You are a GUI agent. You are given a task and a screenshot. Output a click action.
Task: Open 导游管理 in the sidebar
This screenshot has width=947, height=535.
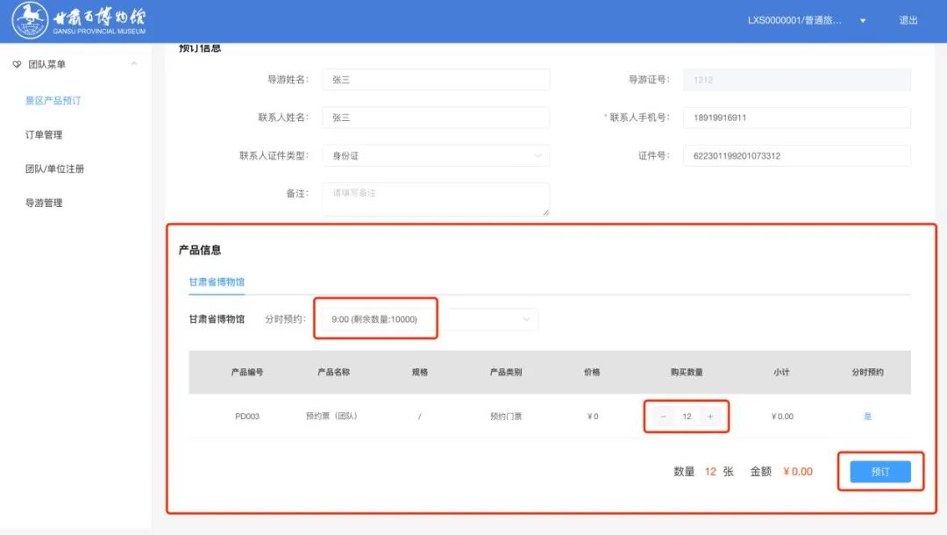pyautogui.click(x=44, y=203)
